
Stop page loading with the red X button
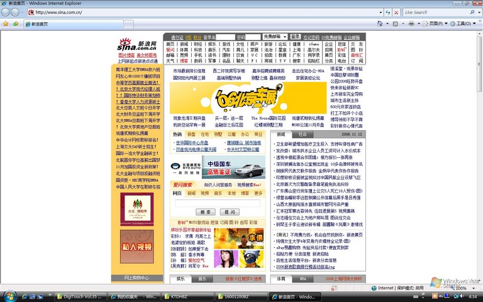(396, 13)
